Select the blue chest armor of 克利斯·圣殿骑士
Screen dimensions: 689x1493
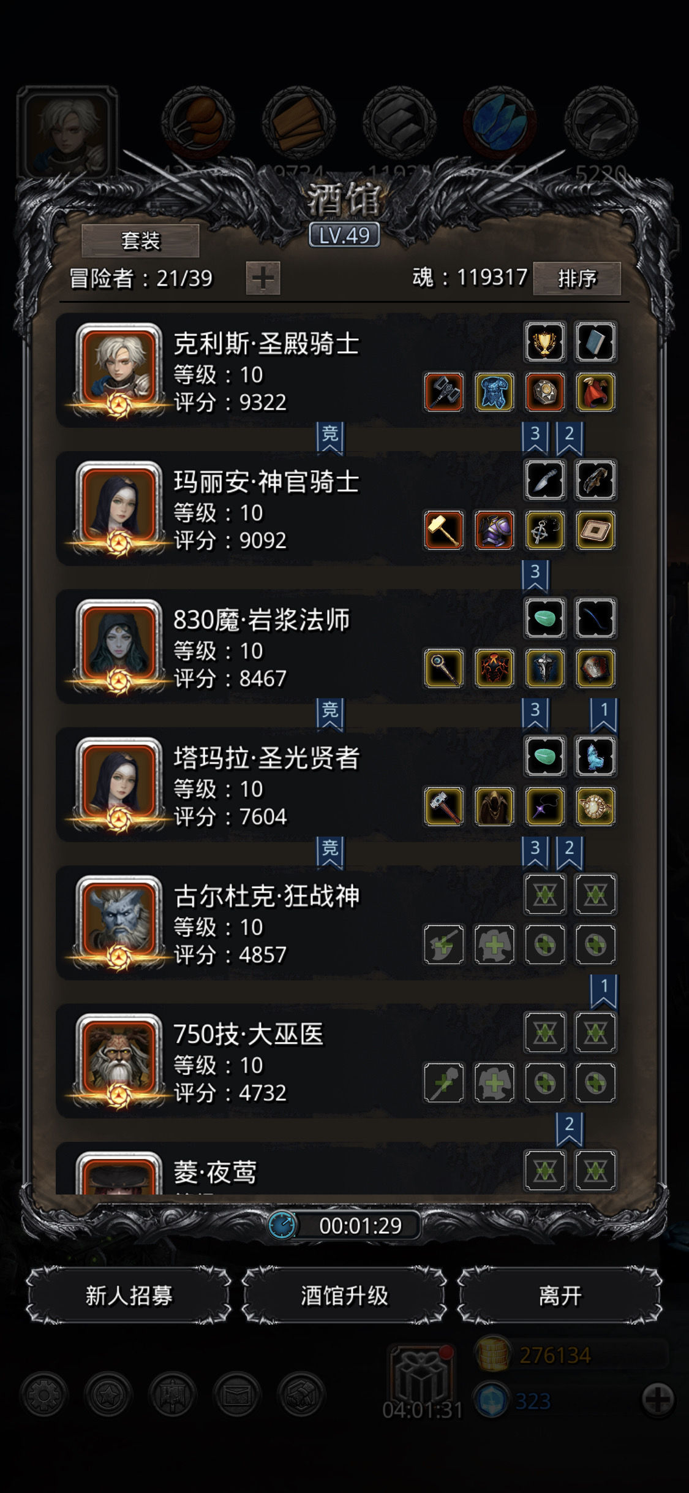click(494, 392)
